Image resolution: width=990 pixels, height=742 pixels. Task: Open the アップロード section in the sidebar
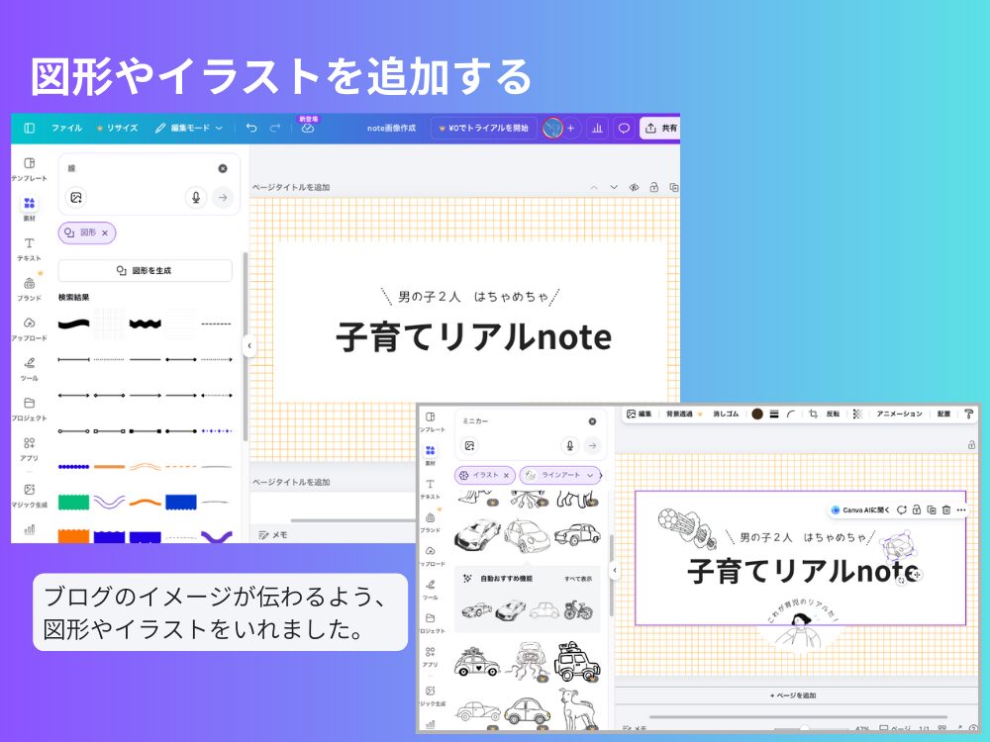pyautogui.click(x=29, y=327)
